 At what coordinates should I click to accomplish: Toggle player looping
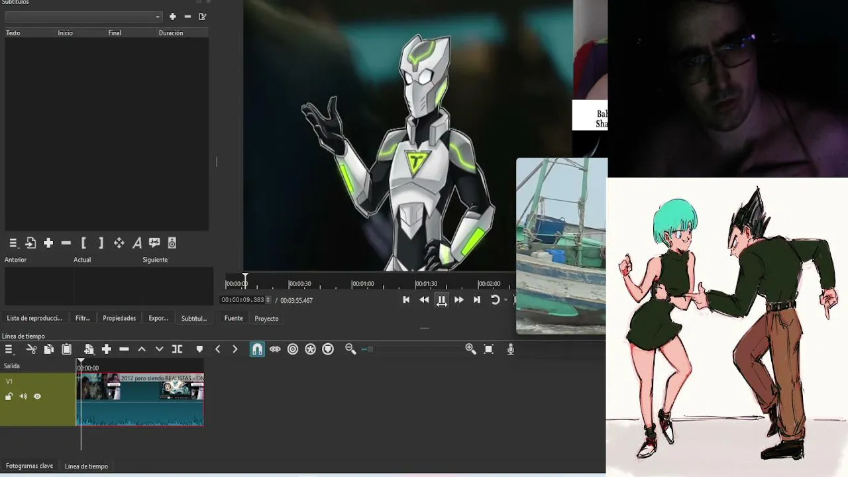[x=494, y=300]
